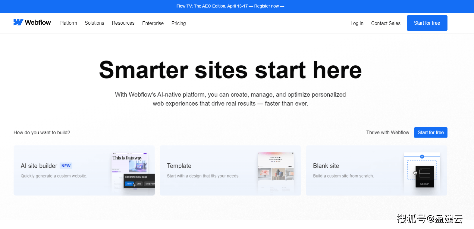Click the NEW badge on AI site builder
The width and height of the screenshot is (474, 229).
[66, 166]
